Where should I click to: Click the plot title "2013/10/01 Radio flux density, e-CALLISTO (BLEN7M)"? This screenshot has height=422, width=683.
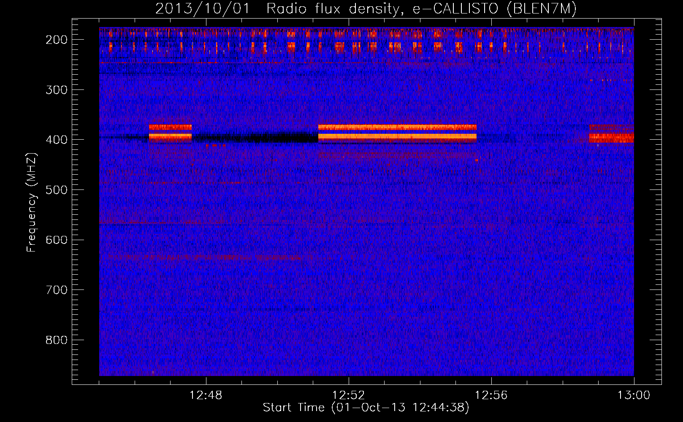366,9
